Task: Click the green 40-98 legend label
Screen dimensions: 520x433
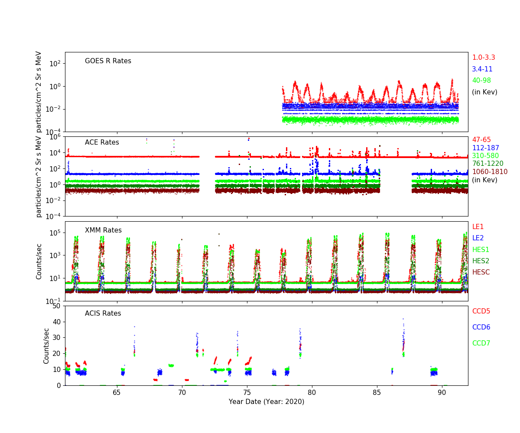Action: 481,81
